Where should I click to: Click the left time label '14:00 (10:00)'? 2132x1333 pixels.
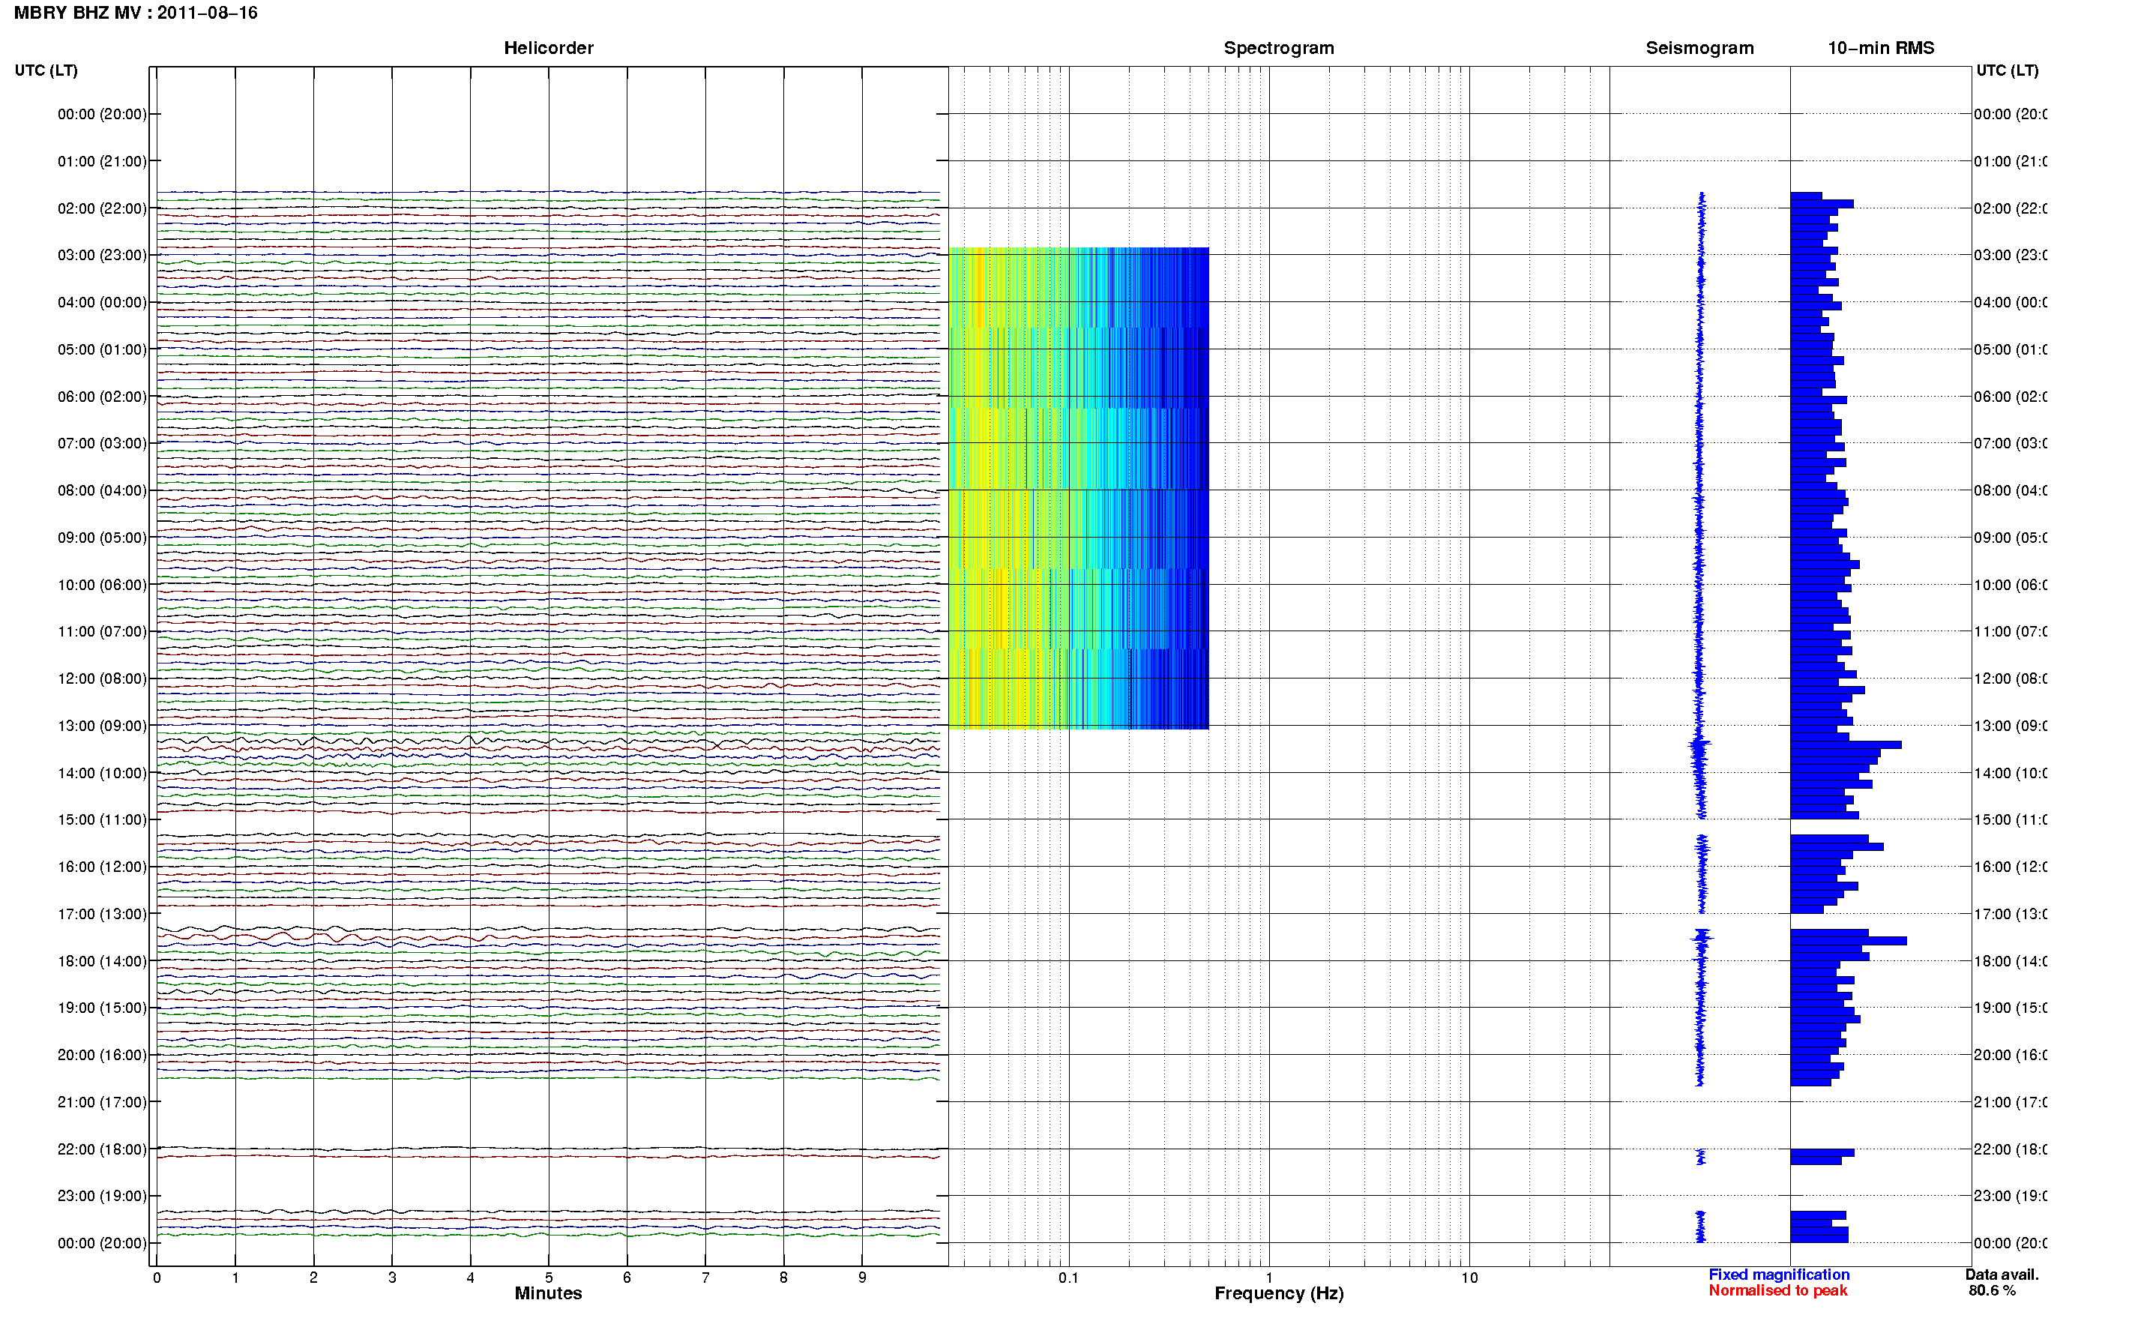[x=102, y=773]
